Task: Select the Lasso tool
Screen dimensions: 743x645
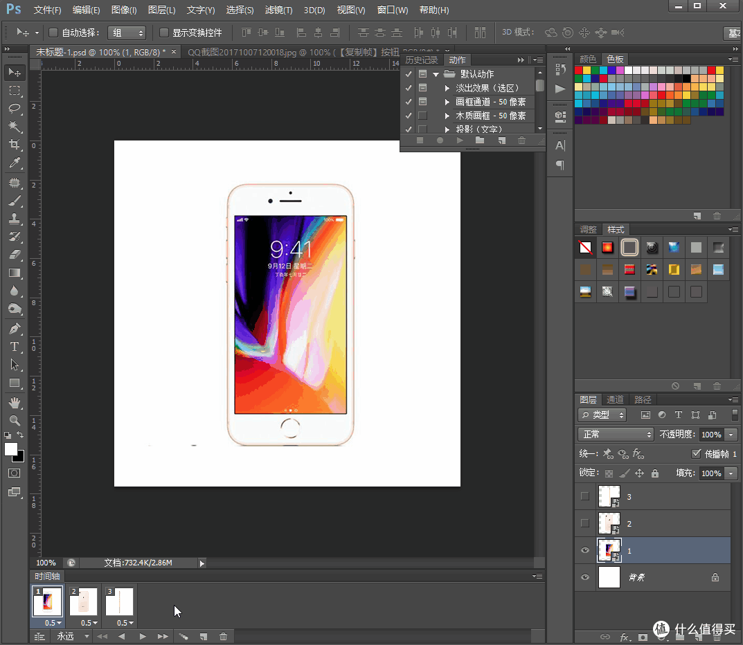Action: pos(15,109)
